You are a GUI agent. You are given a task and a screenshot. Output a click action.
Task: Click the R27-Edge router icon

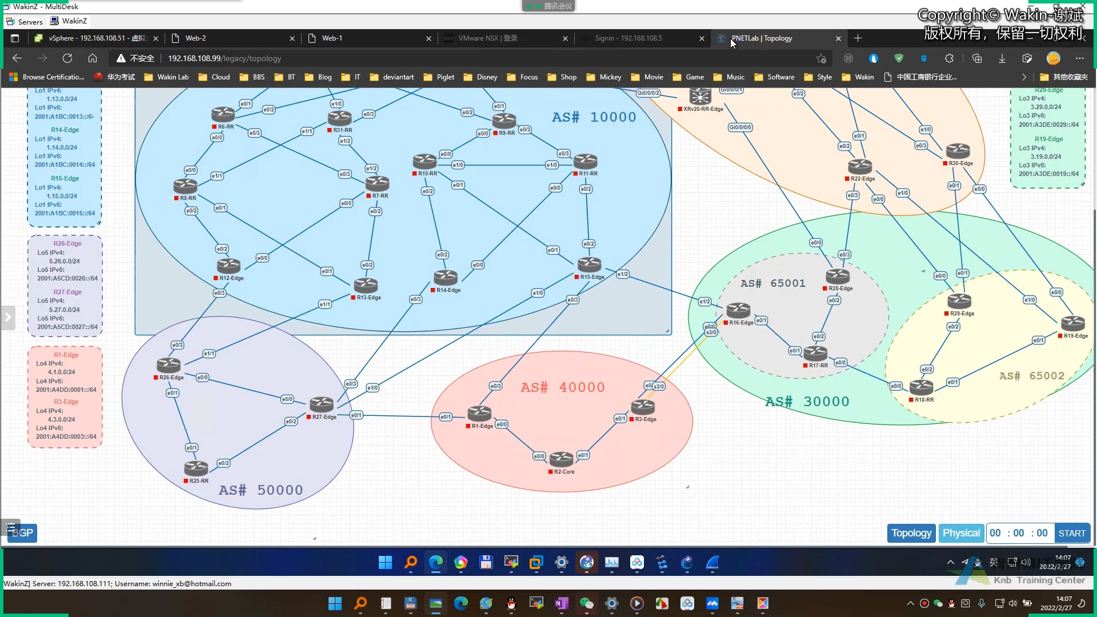[x=321, y=404]
